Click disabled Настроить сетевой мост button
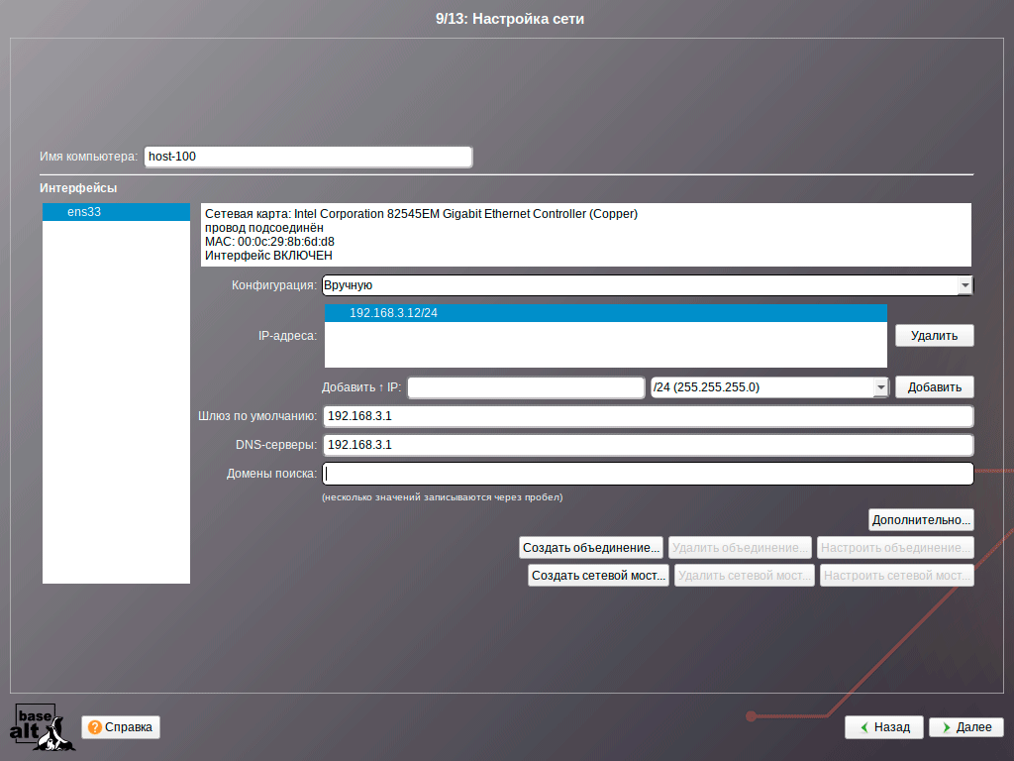 point(897,576)
